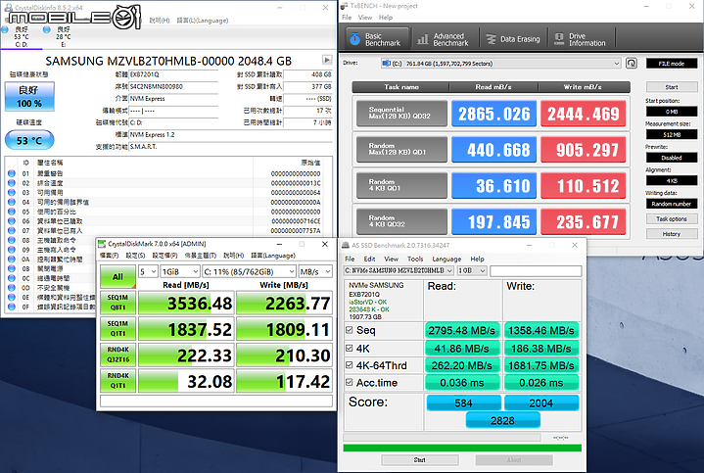Image resolution: width=704 pixels, height=473 pixels.
Task: Click the Alignment 4 KB field
Action: 672,180
